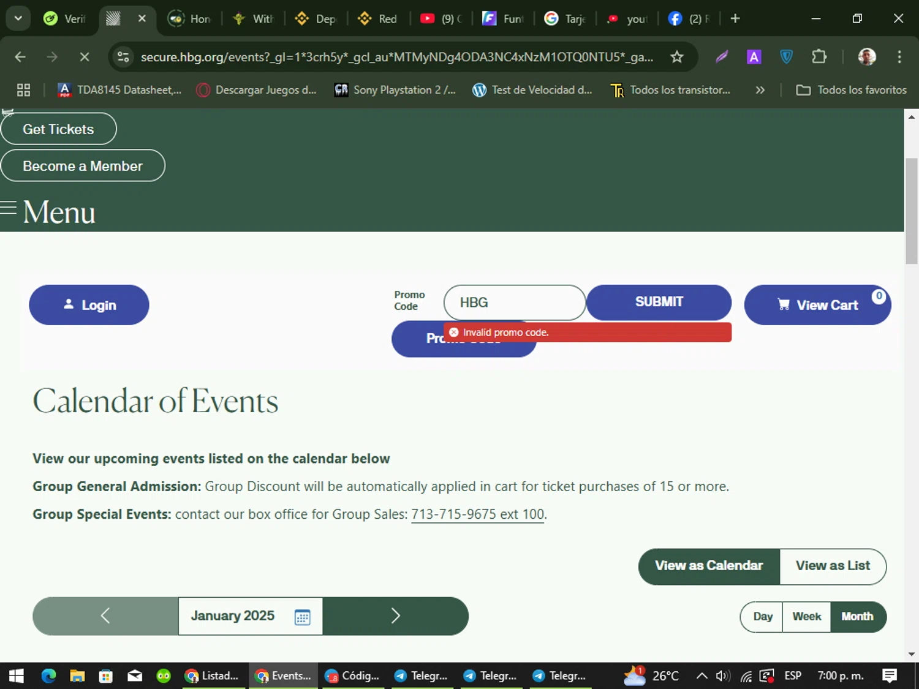Click the Login button
Image resolution: width=919 pixels, height=689 pixels.
tap(89, 305)
